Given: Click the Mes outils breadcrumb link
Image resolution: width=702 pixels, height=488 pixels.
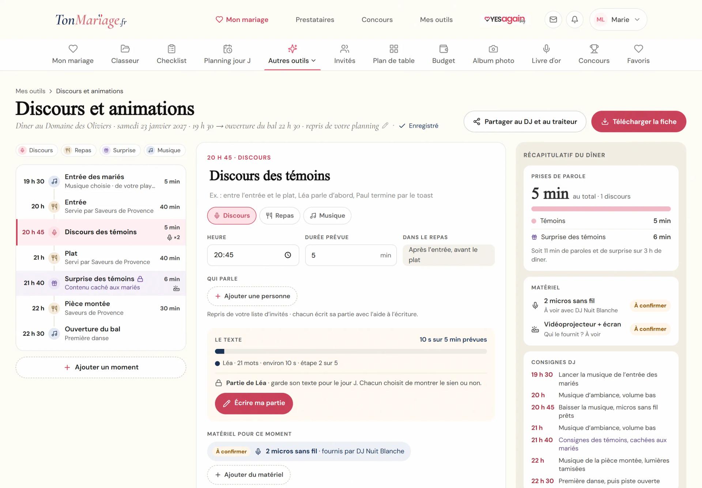Looking at the screenshot, I should (x=30, y=91).
